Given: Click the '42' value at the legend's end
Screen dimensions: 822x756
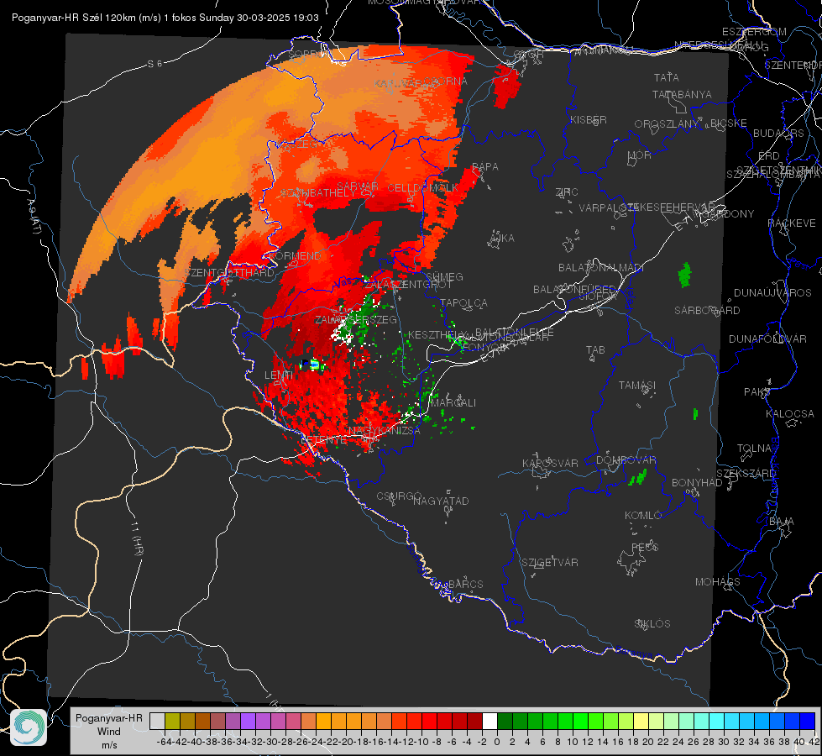Looking at the screenshot, I should tap(814, 742).
